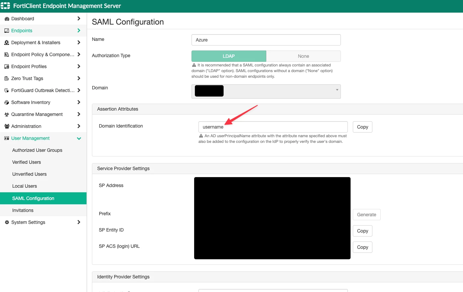Click the Endpoint Profiles label
463x292 pixels.
(29, 66)
